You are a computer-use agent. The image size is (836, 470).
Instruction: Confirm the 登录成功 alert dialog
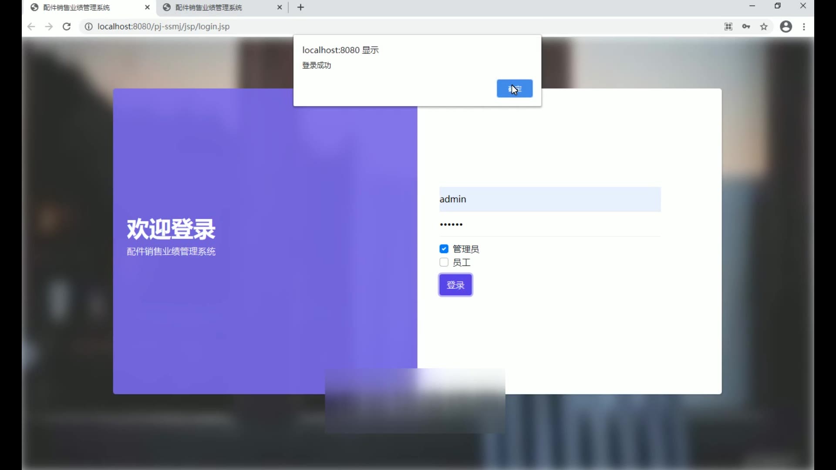(x=515, y=89)
